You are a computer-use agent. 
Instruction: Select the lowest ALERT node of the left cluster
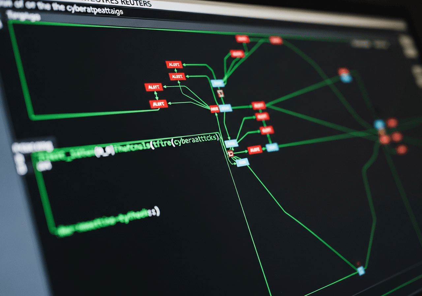coord(159,104)
